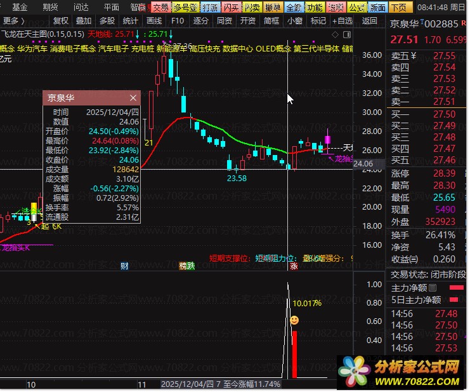Click the 涨 event marker
The height and width of the screenshot is (392, 470).
point(294,266)
